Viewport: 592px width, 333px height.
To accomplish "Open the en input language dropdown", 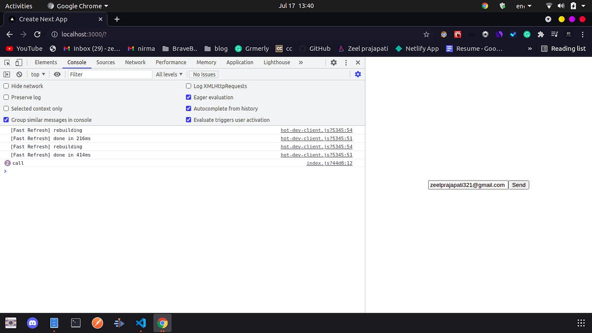I will (523, 6).
